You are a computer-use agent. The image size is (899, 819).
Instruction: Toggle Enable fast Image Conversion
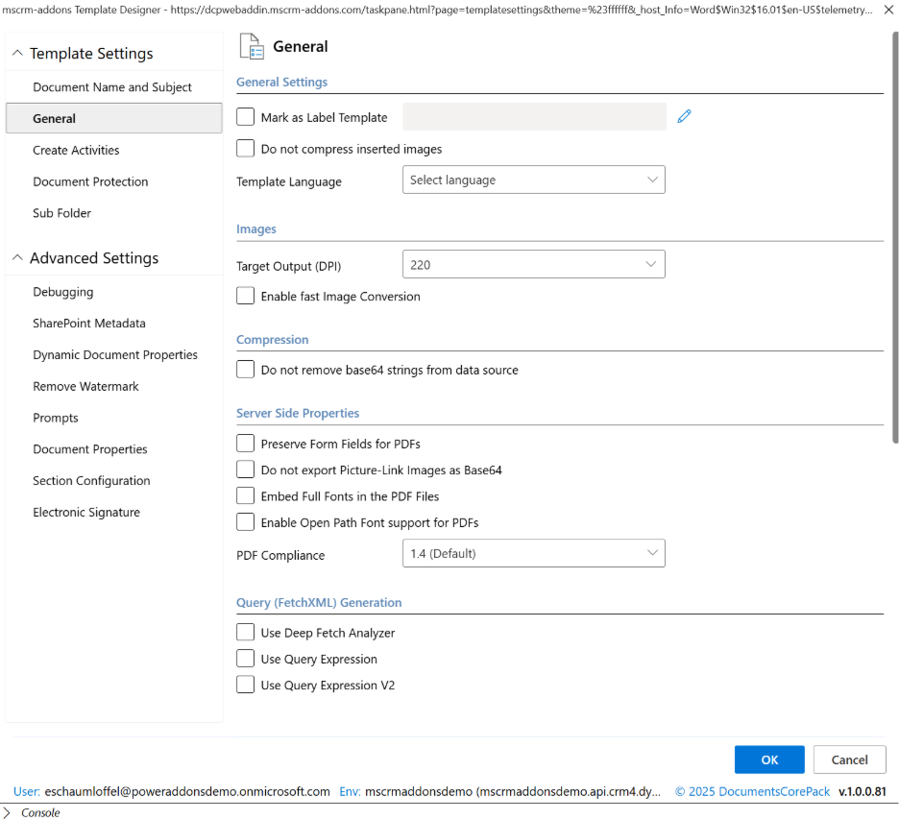[x=246, y=297]
